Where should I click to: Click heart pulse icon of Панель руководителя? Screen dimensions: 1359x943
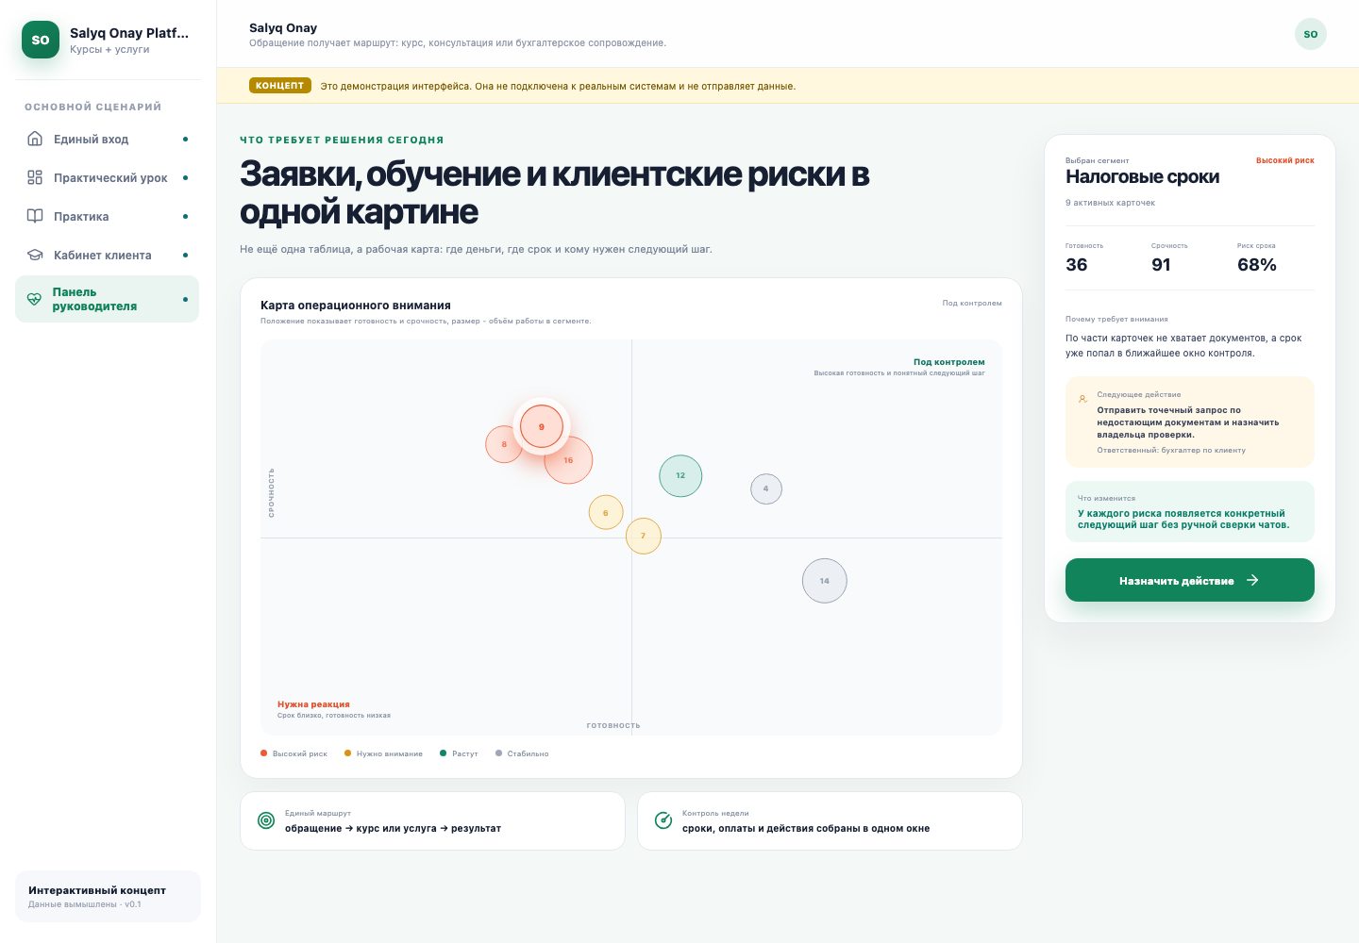click(34, 299)
